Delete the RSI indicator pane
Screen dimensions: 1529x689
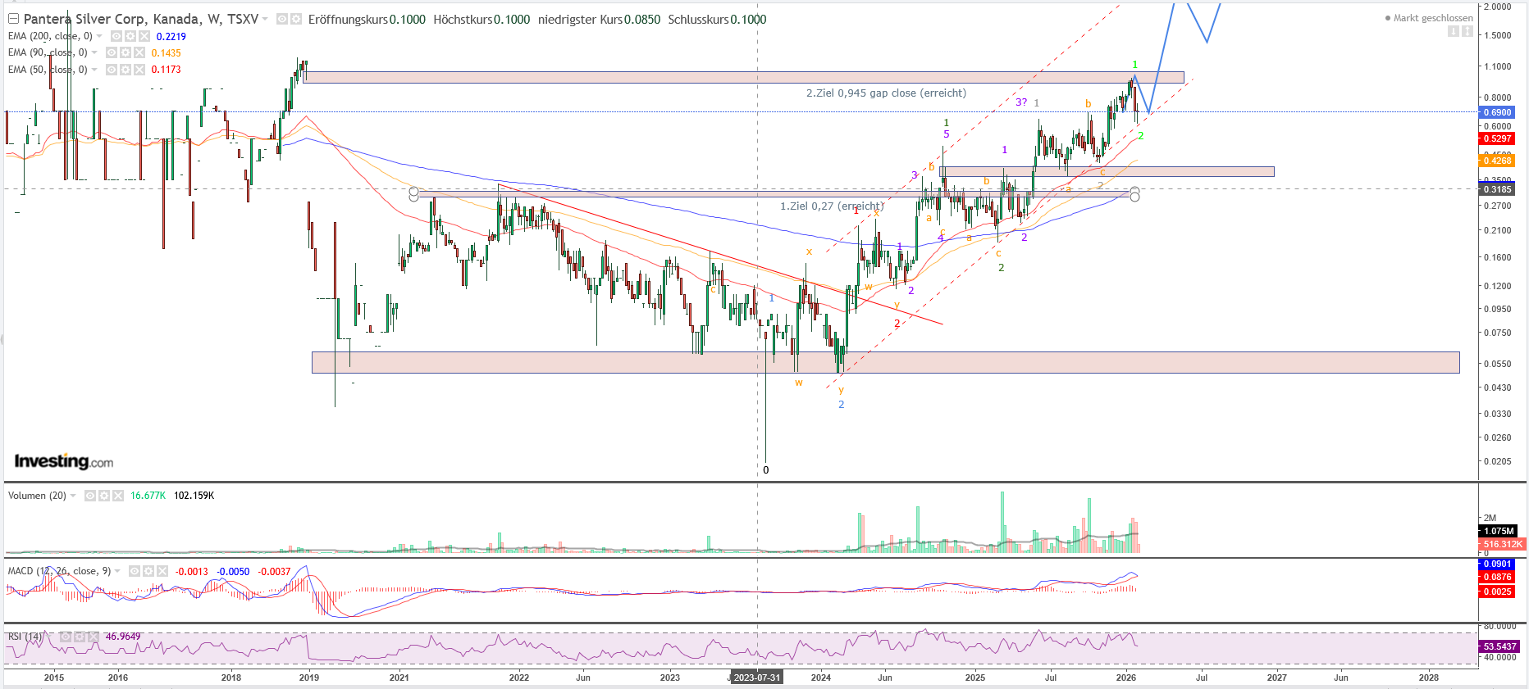pos(92,637)
